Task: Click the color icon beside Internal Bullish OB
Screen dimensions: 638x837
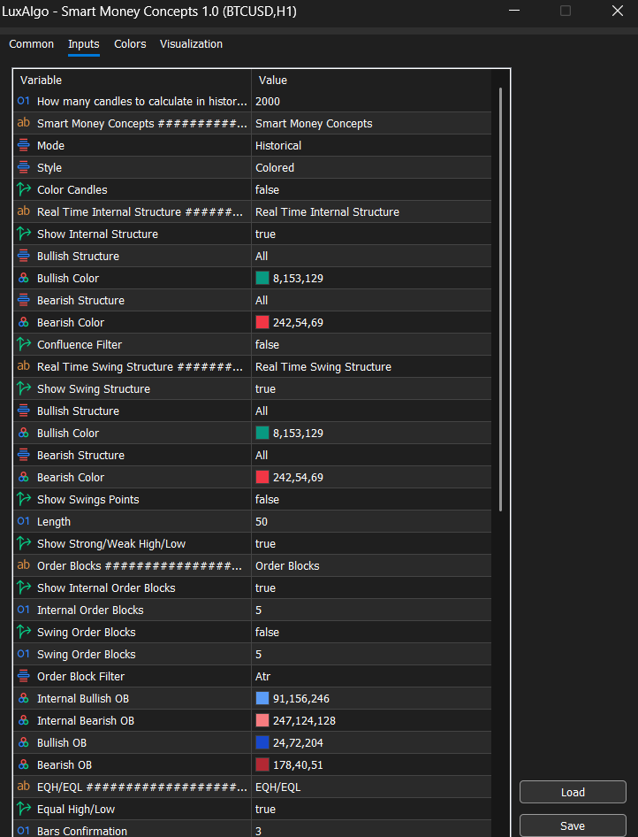Action: [24, 698]
